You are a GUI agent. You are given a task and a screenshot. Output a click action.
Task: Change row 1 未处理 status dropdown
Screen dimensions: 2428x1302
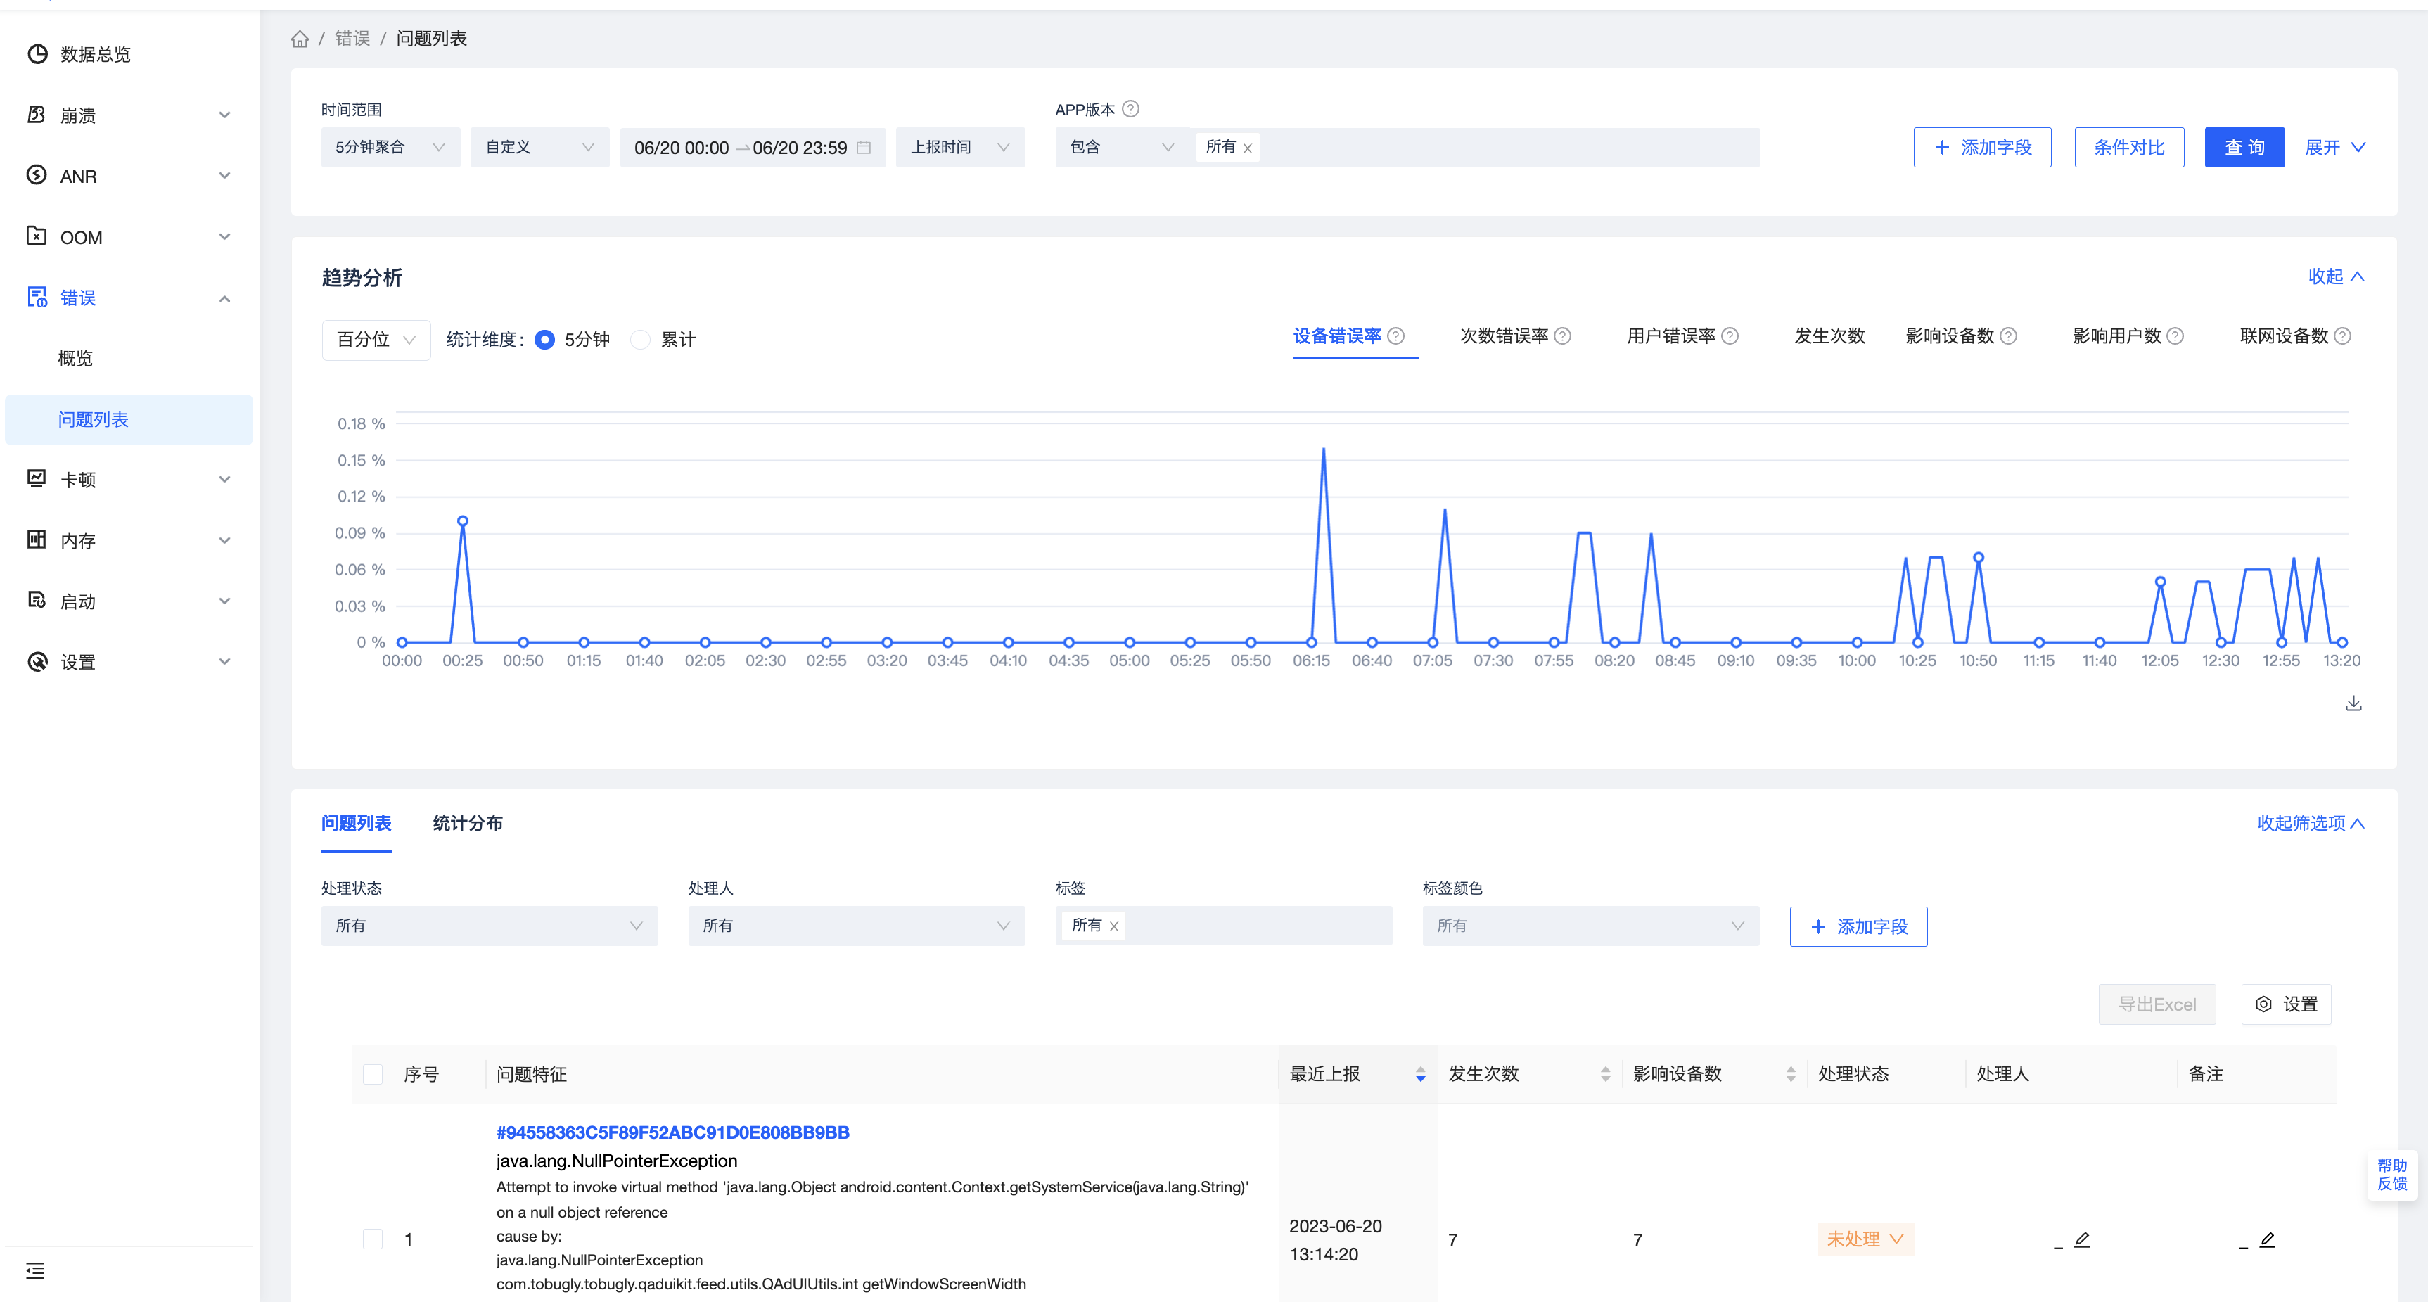pyautogui.click(x=1865, y=1239)
